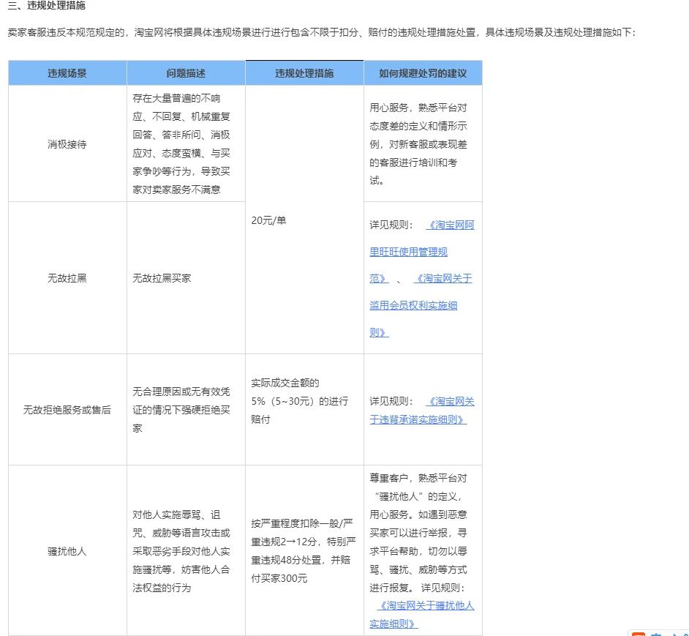Click description starting 对他人实施辱骂
This screenshot has width=689, height=636.
(181, 551)
